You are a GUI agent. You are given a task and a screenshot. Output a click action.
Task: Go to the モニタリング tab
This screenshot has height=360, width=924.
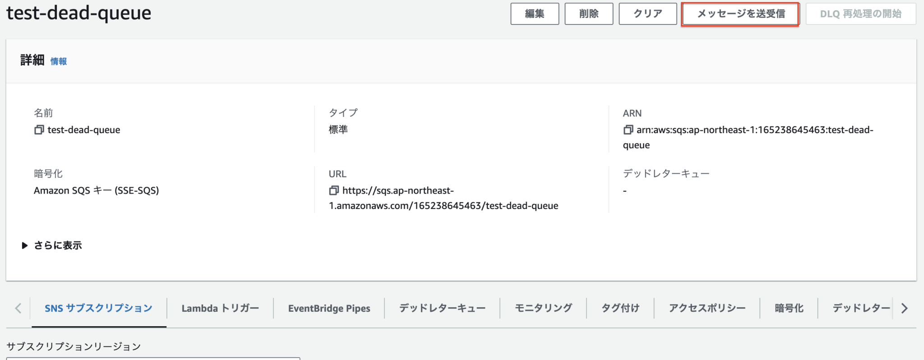pyautogui.click(x=543, y=308)
